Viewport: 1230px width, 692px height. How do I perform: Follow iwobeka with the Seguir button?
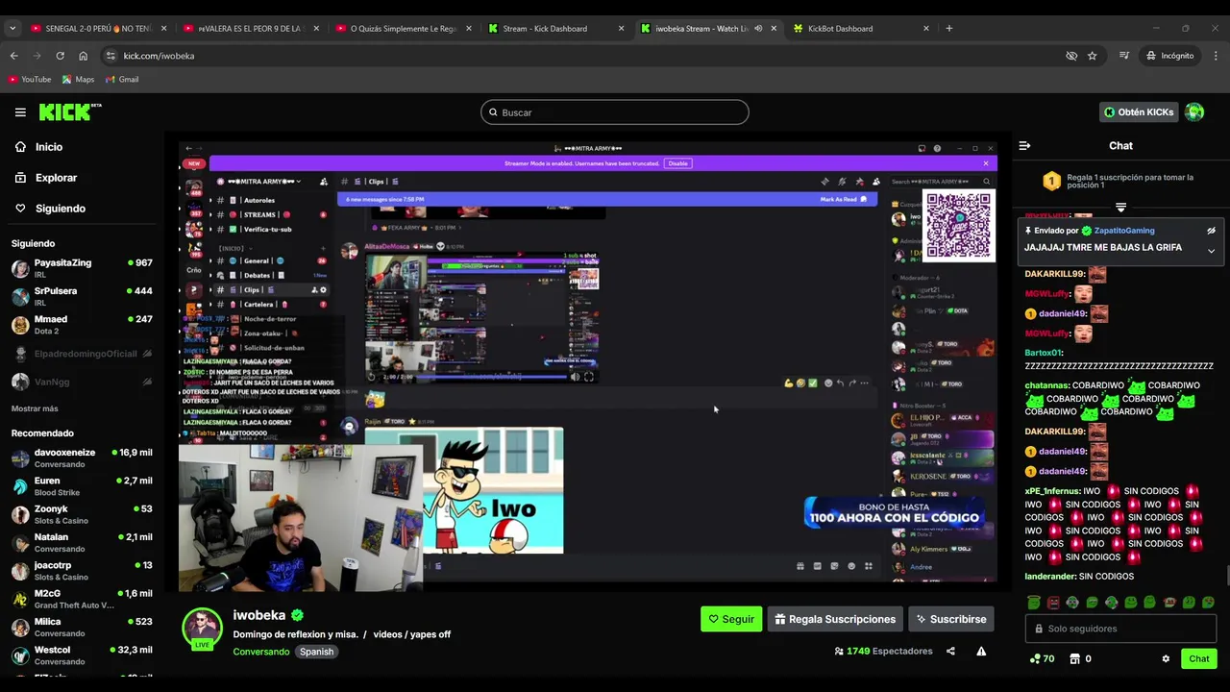[x=731, y=619]
